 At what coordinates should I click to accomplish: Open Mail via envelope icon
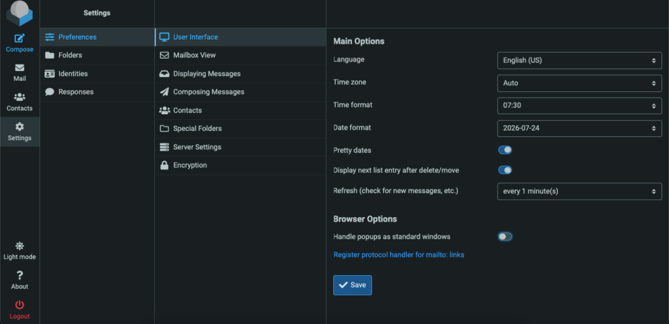[20, 68]
